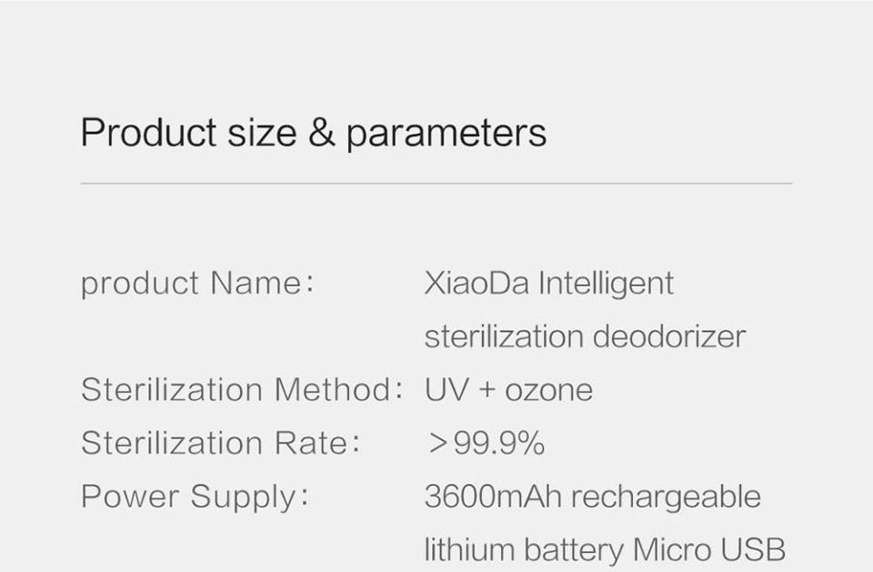Click the word 'Product' in the heading
Screen dimensions: 873x572
148,133
